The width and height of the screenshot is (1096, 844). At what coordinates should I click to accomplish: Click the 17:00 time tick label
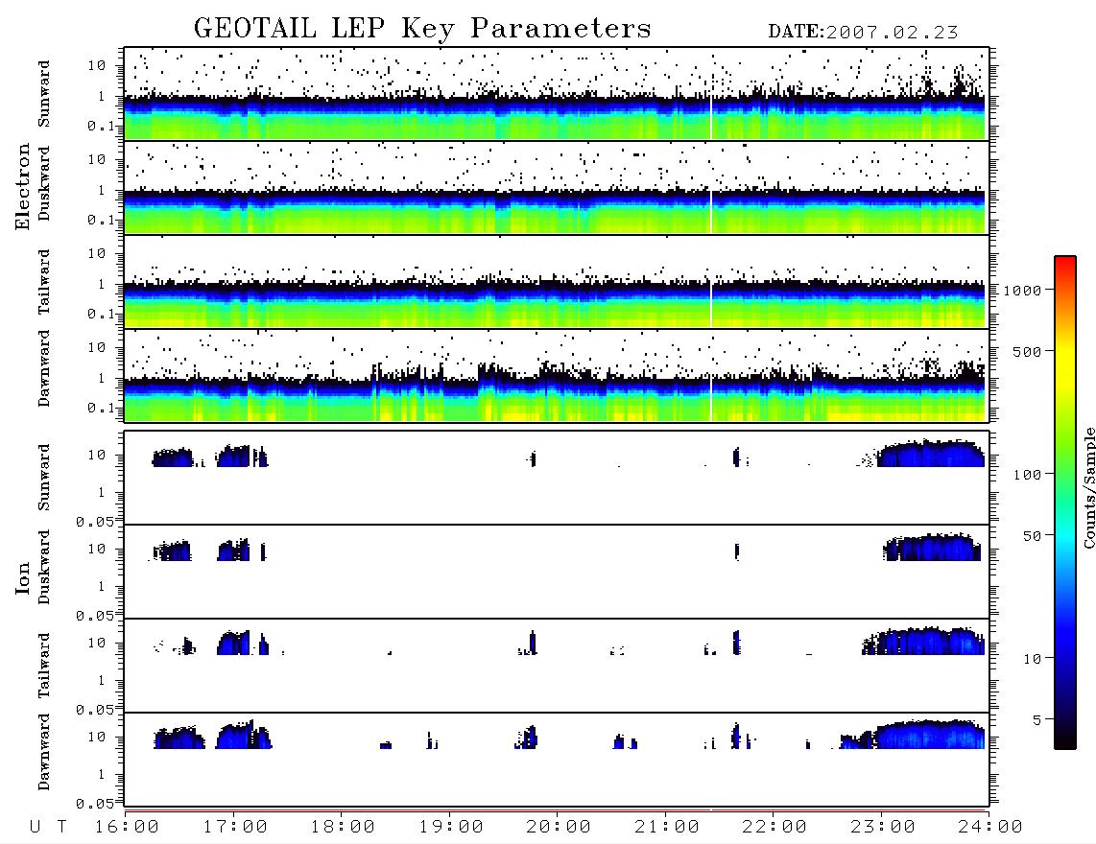point(235,827)
